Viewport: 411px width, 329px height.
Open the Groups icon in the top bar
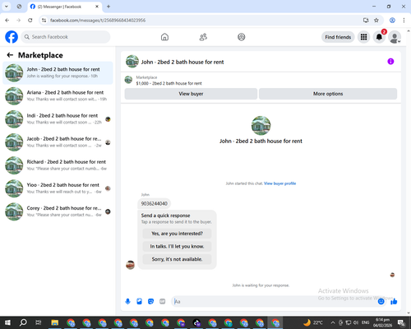coord(242,37)
